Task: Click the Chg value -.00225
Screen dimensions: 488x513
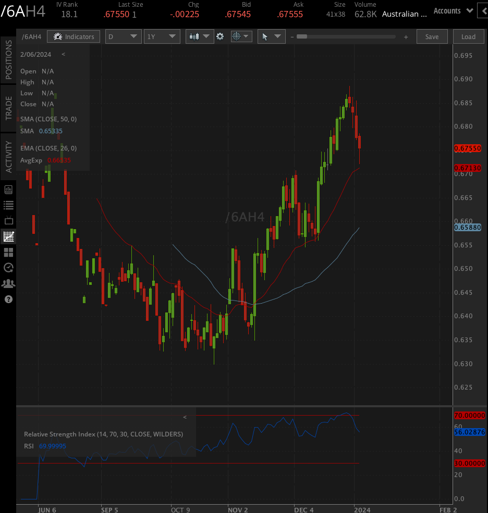Action: (185, 15)
